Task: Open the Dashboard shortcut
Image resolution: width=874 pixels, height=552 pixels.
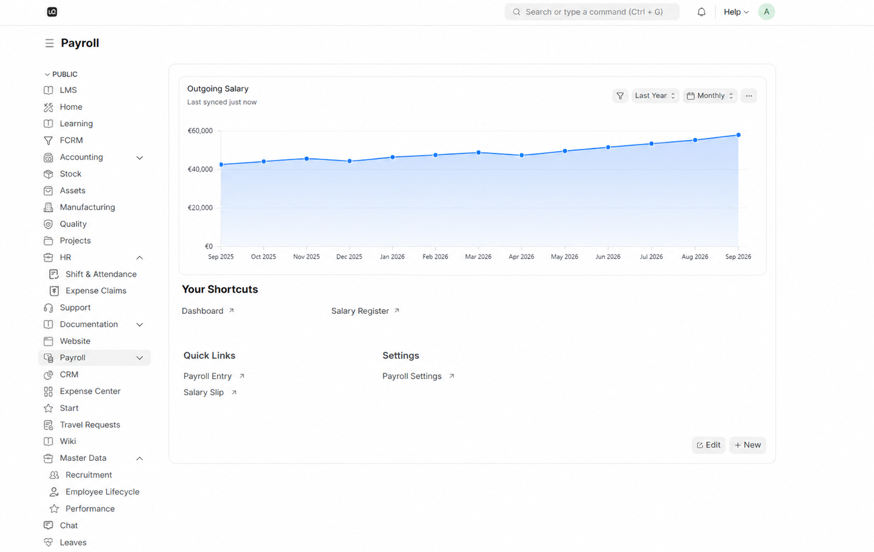Action: click(208, 311)
